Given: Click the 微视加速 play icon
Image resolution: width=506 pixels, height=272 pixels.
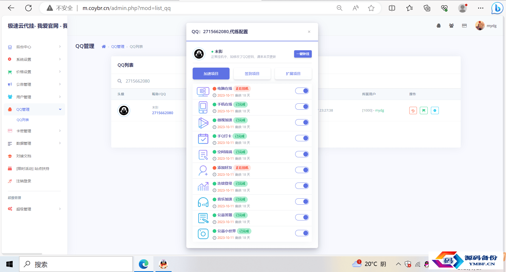Looking at the screenshot, I should pos(203,123).
